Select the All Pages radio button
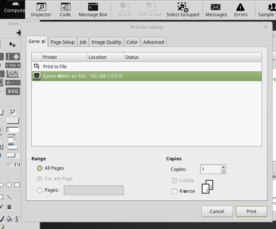276x229 pixels. [40, 168]
